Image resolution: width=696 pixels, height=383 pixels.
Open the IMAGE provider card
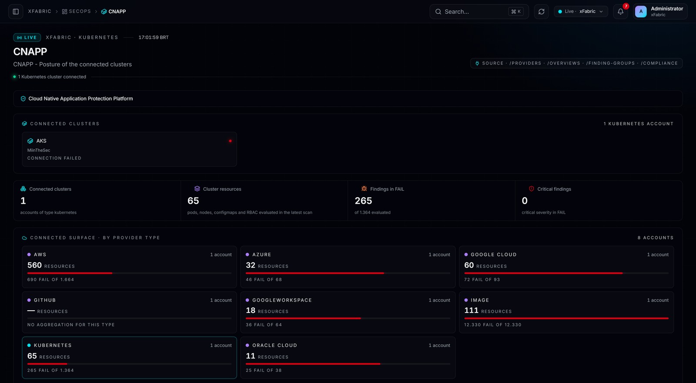pos(566,312)
